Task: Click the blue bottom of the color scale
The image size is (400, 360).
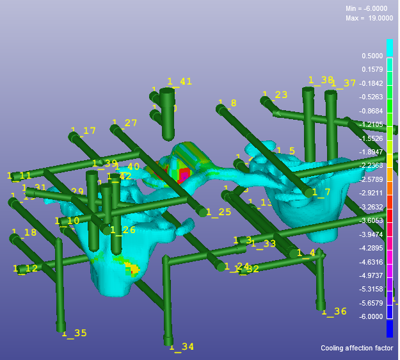Action: pos(389,329)
